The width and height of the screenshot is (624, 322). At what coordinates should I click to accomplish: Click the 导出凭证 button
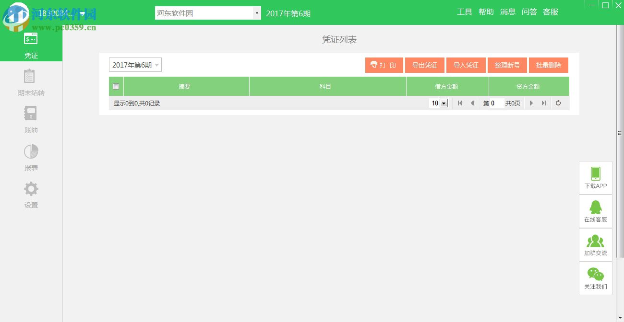pos(425,65)
